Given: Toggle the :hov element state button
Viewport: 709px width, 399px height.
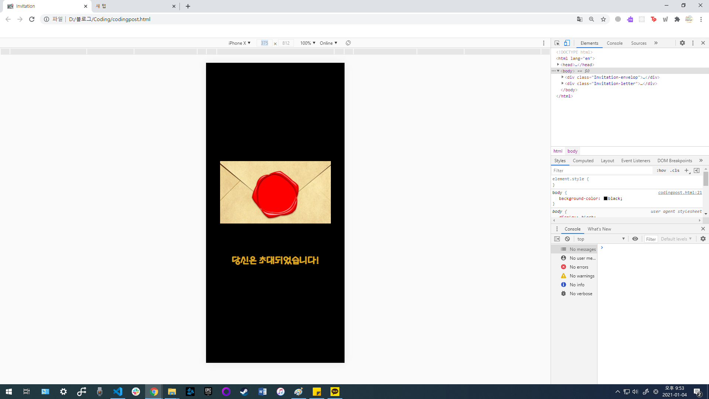Looking at the screenshot, I should (x=661, y=170).
